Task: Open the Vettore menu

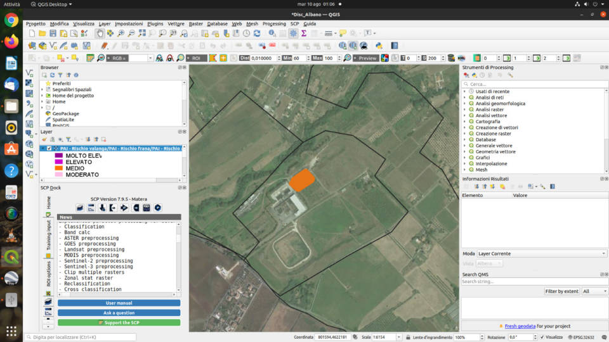Action: 176,23
